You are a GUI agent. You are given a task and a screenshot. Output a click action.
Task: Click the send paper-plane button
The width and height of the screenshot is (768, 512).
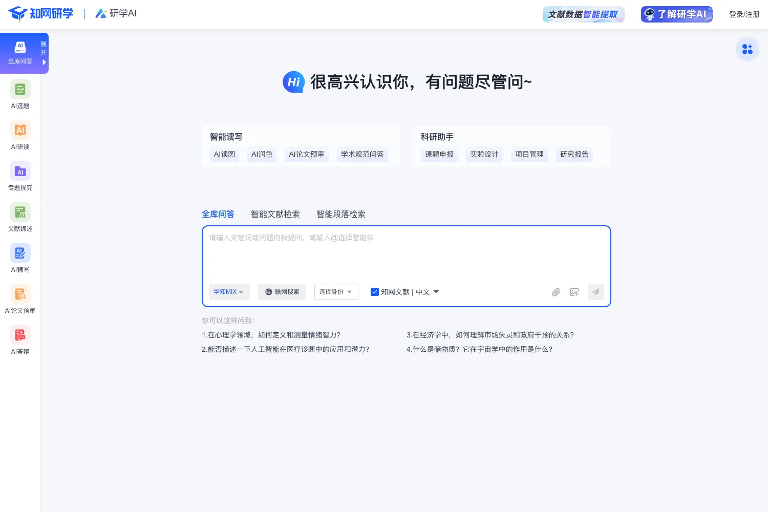[596, 292]
